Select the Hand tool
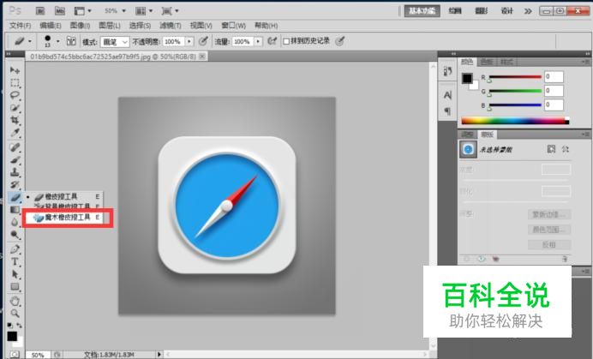This screenshot has width=593, height=359. pos(15,301)
